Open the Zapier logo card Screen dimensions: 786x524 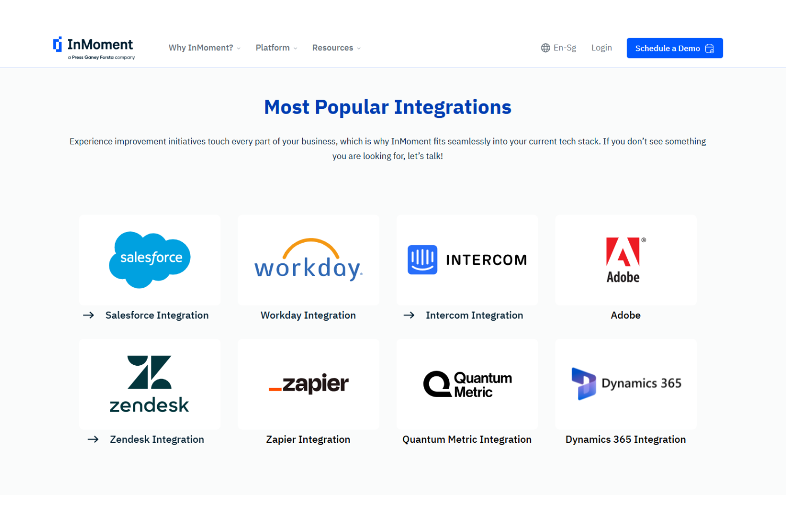point(309,384)
